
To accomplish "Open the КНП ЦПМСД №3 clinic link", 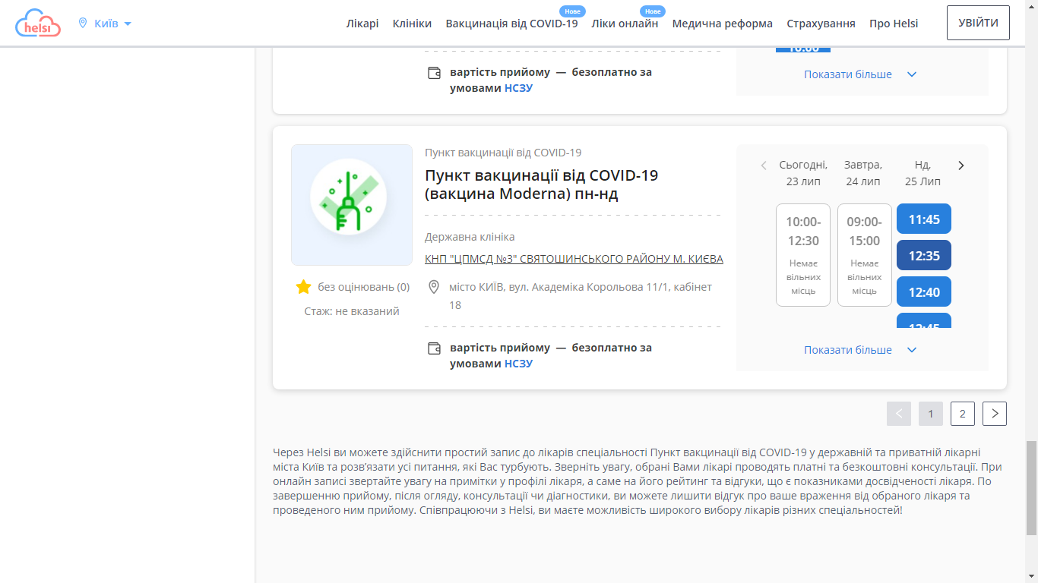I will 574,259.
